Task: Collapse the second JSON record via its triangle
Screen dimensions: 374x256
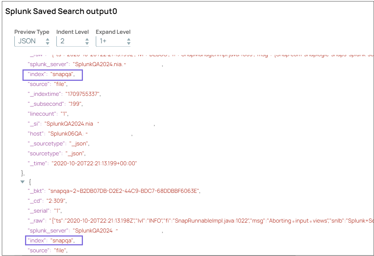Action: pos(22,181)
